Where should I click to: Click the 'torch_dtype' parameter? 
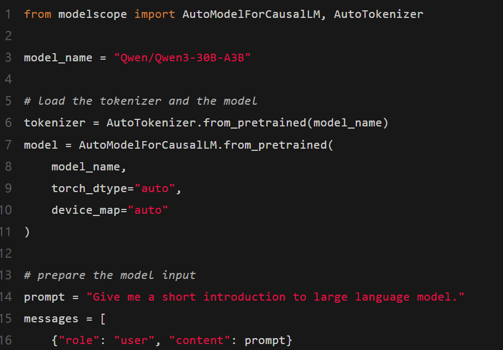point(89,188)
